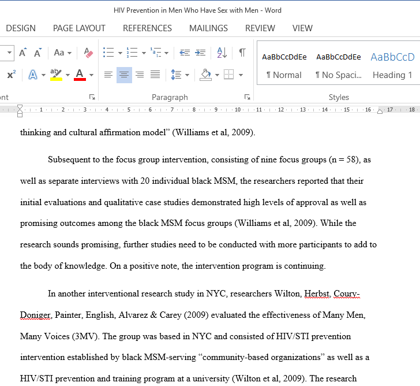Screen dimensions: 420x386
Task: Click the right indent marker on ruler
Action: (380, 112)
